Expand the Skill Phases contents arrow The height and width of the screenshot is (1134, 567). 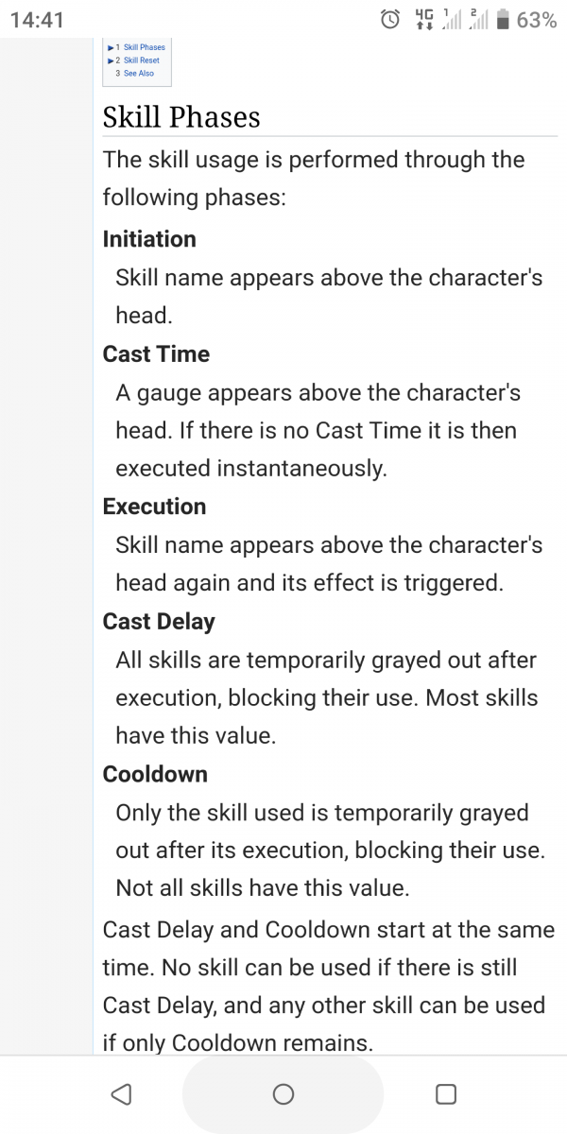(112, 47)
